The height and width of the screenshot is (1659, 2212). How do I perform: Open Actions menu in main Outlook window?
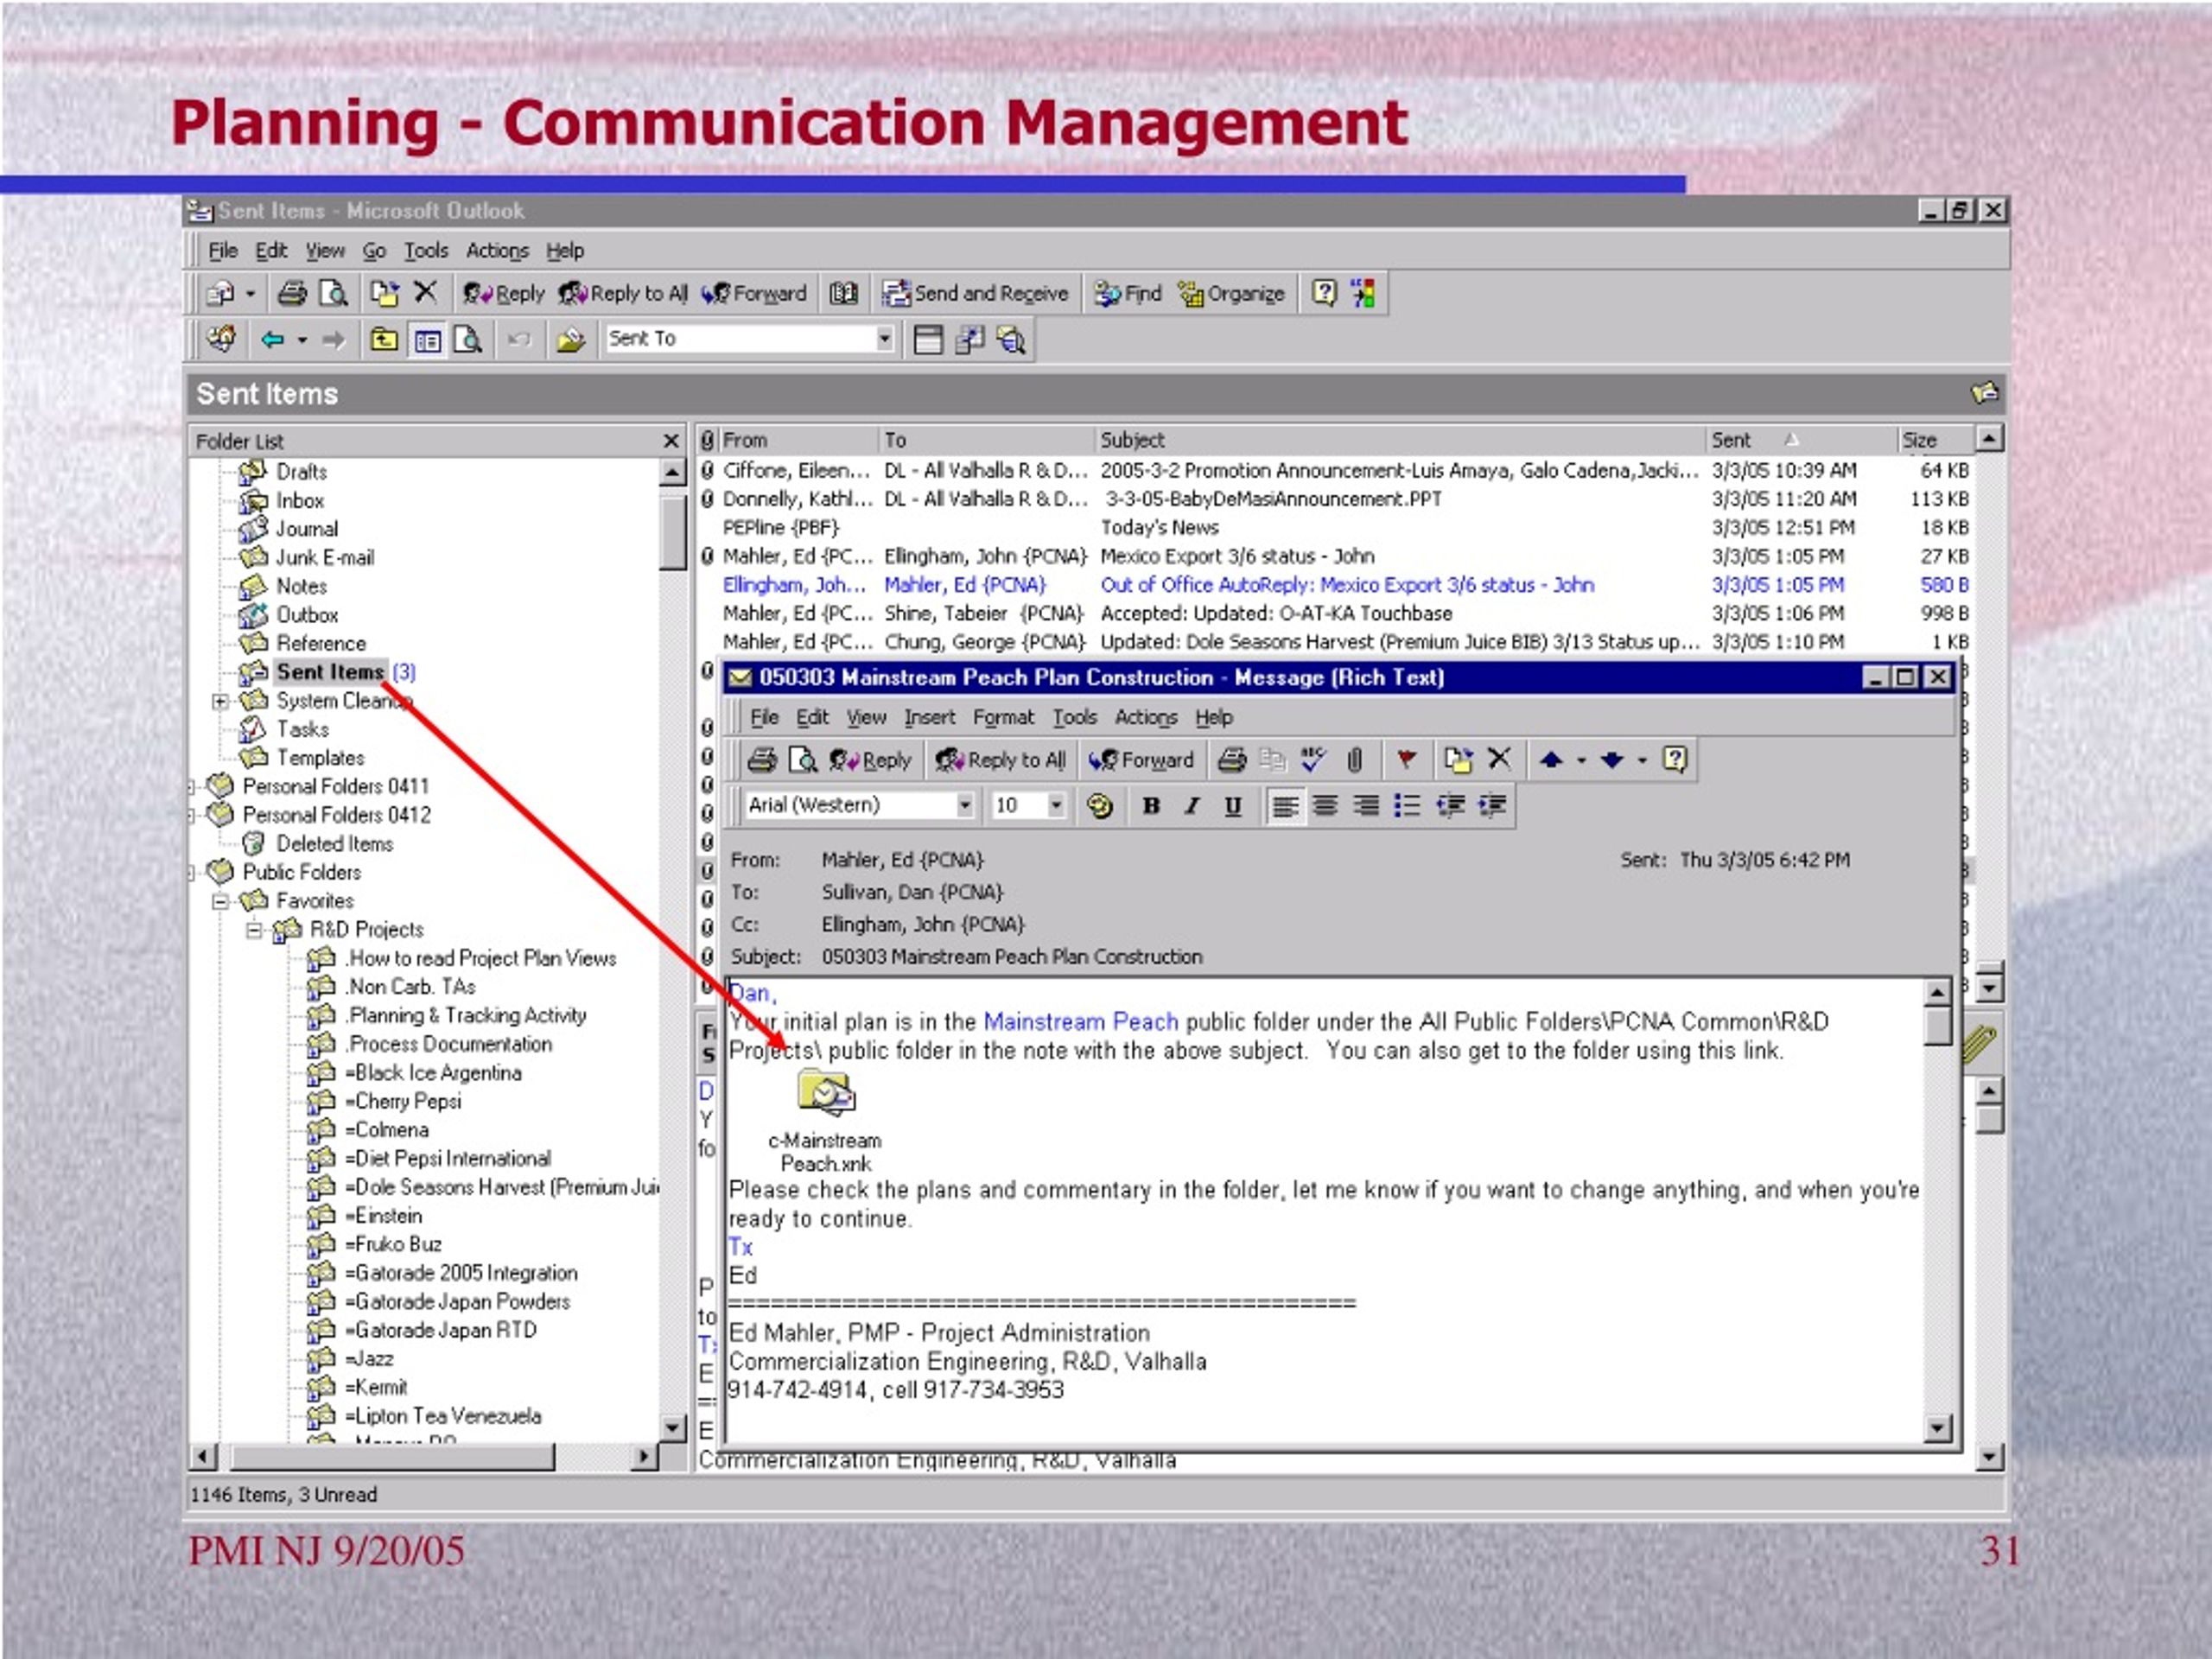(497, 251)
